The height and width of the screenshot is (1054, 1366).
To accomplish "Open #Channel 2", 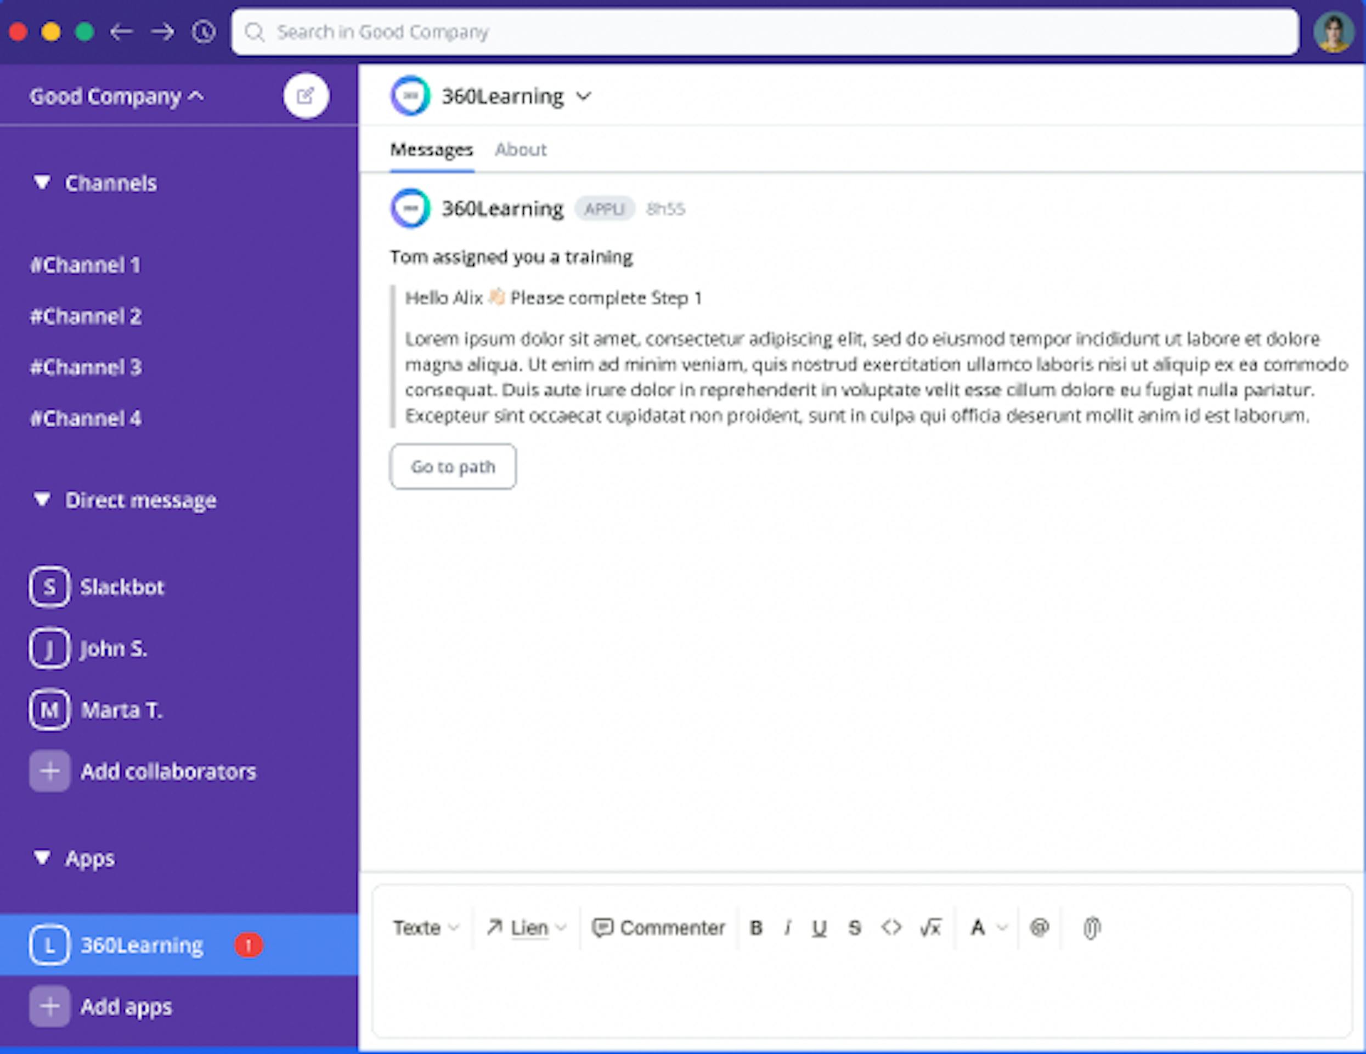I will (86, 316).
